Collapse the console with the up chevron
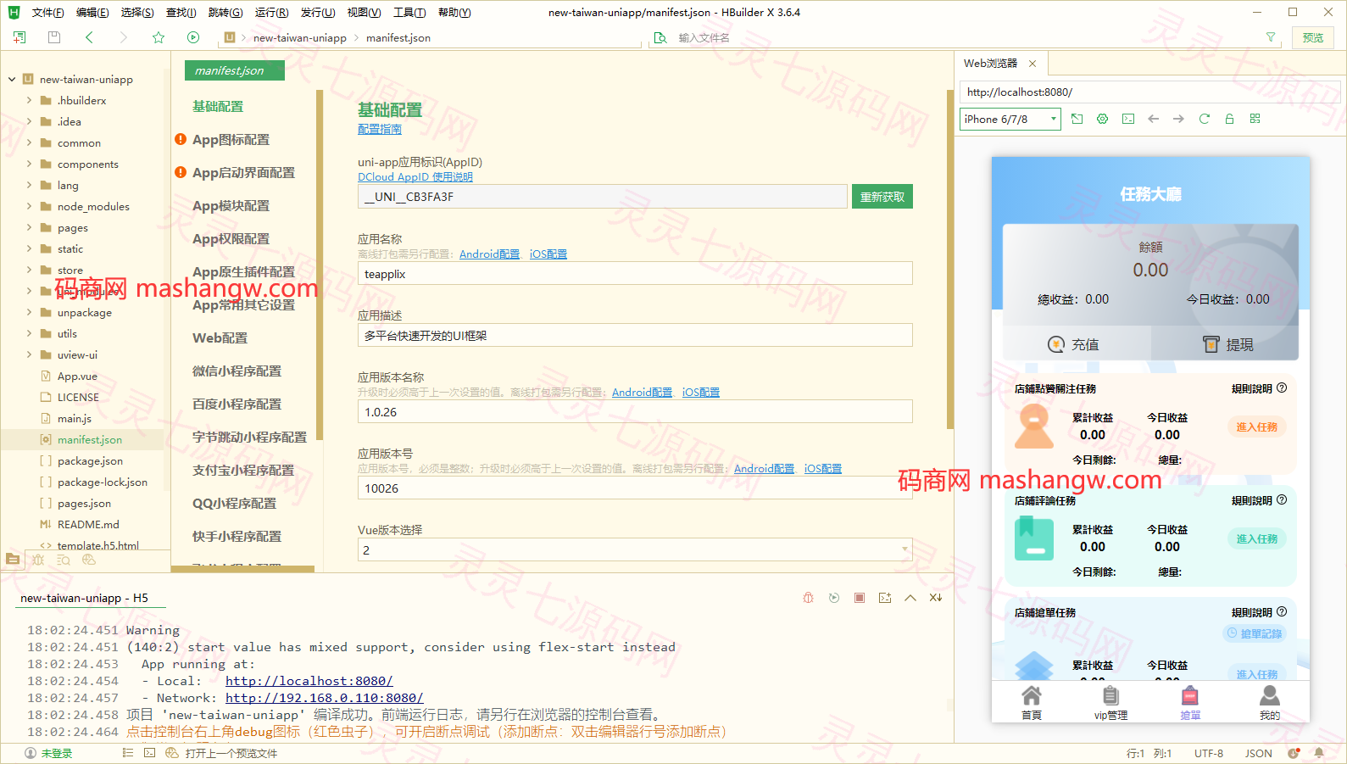 click(910, 598)
